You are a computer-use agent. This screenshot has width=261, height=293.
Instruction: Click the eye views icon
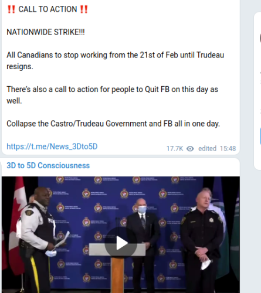click(190, 149)
